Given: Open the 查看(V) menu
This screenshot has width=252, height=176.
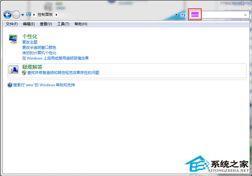Looking at the screenshot, I should [46, 24].
